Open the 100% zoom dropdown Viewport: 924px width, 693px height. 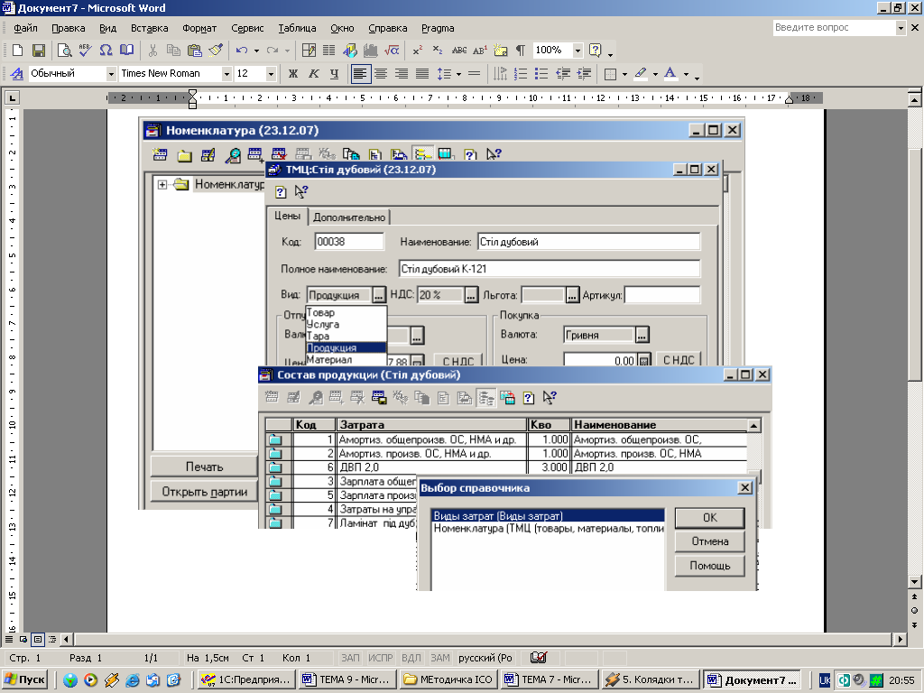577,51
